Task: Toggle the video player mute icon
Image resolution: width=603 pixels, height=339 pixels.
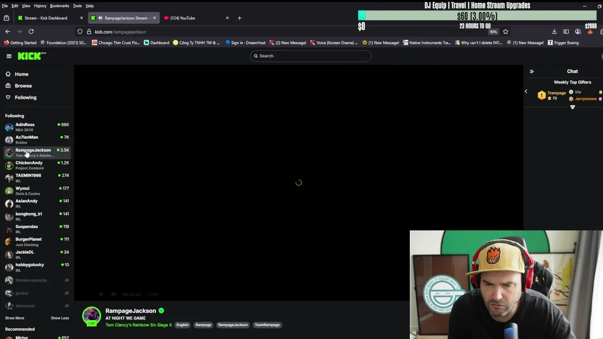Action: coord(114,294)
